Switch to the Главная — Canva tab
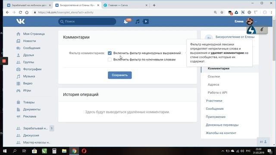The image size is (276, 155). [x=125, y=5]
